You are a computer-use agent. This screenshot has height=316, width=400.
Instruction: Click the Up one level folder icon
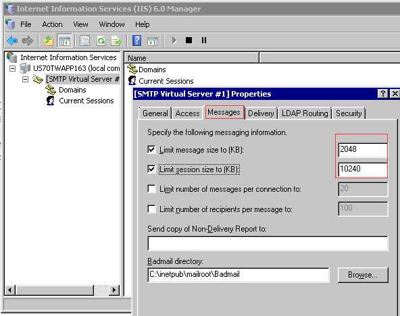pos(49,41)
